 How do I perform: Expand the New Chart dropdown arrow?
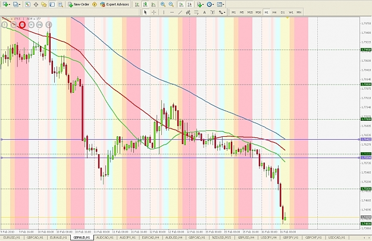coord(9,5)
